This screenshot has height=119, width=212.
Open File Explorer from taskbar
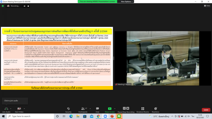tap(78, 116)
